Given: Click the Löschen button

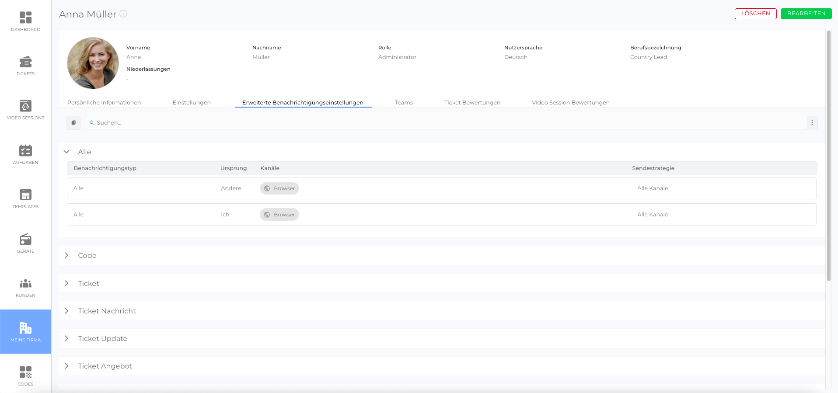Looking at the screenshot, I should [x=755, y=14].
